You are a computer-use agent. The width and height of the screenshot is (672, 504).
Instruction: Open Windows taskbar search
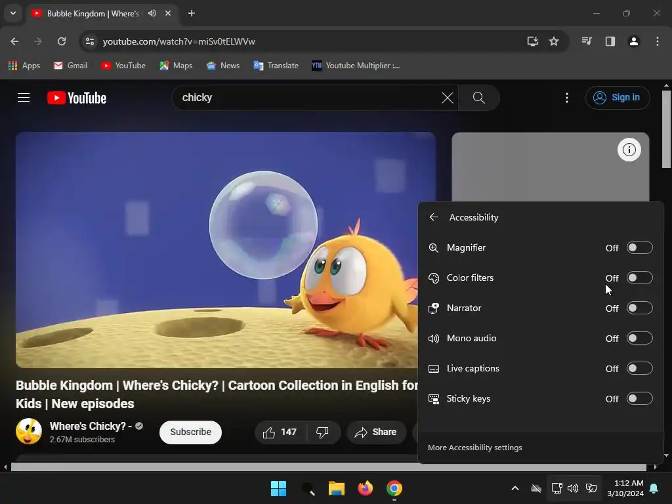point(308,488)
